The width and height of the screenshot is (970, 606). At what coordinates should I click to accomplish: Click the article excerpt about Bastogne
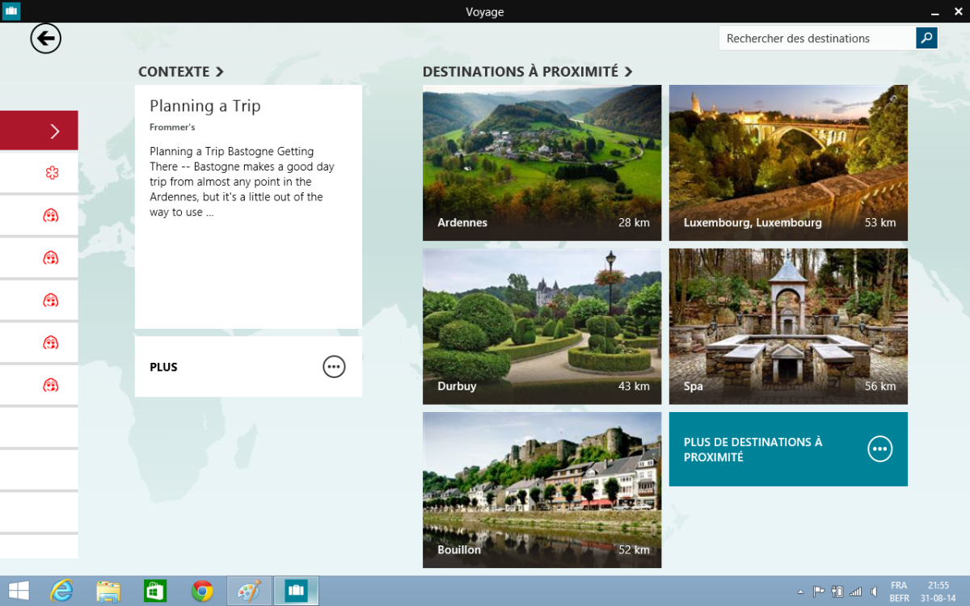(x=242, y=182)
